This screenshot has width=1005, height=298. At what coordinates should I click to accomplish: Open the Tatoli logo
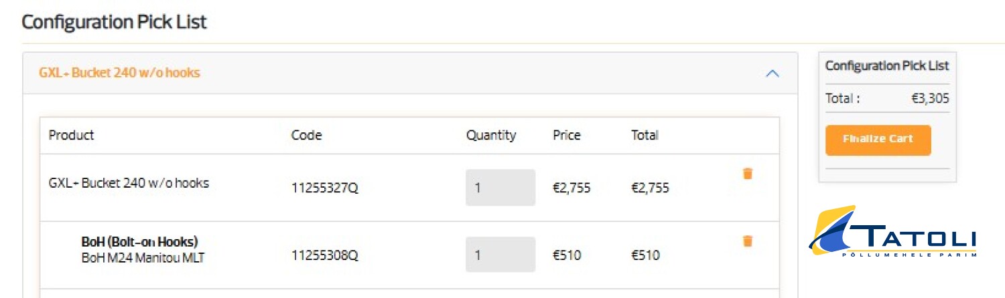pyautogui.click(x=892, y=231)
